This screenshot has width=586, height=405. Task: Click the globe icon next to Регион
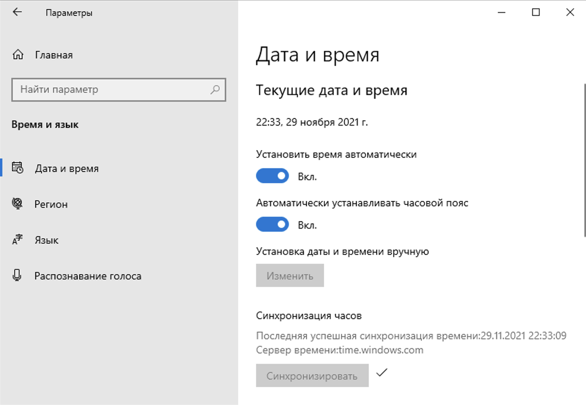[18, 204]
